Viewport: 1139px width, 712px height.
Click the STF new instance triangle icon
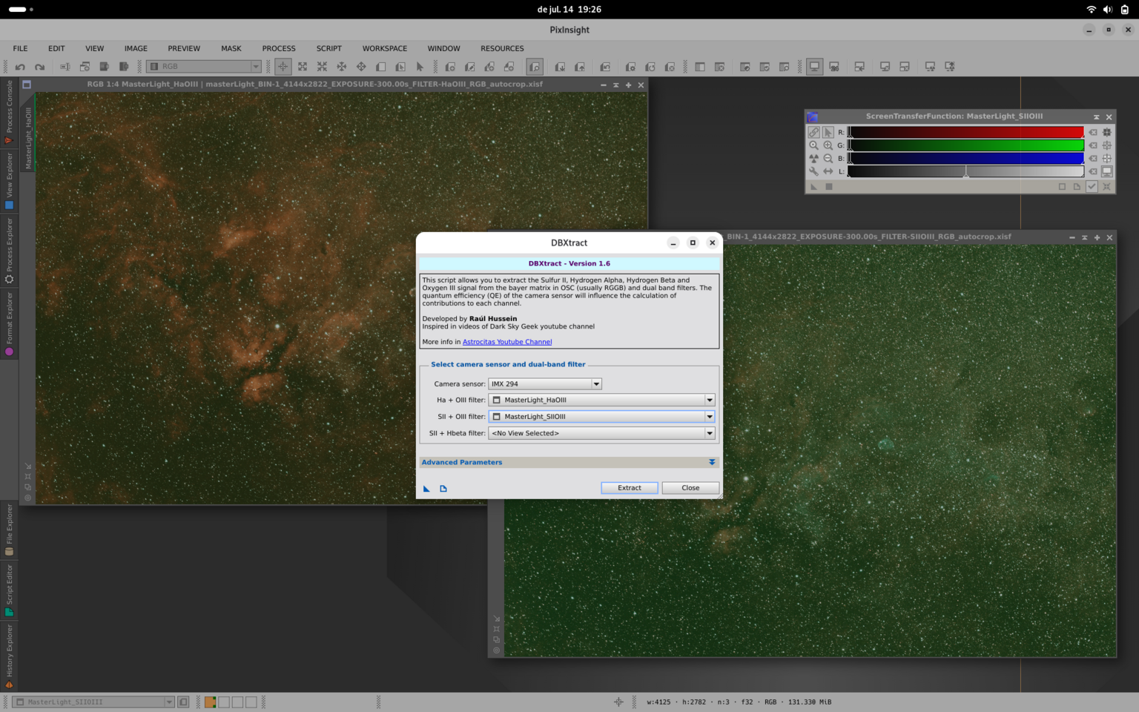pos(813,187)
